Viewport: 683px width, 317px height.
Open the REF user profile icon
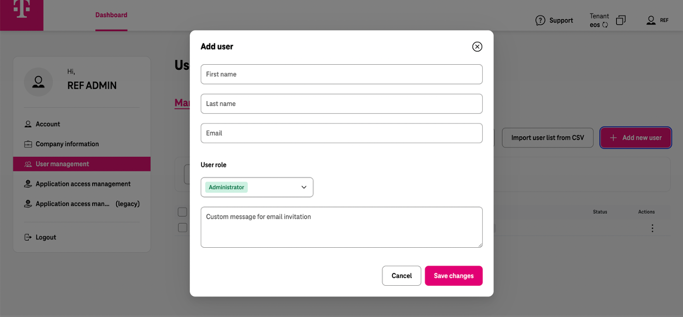(x=651, y=21)
